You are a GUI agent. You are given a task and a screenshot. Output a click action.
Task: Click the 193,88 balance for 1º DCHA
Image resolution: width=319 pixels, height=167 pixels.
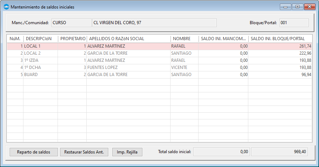pyautogui.click(x=280, y=68)
